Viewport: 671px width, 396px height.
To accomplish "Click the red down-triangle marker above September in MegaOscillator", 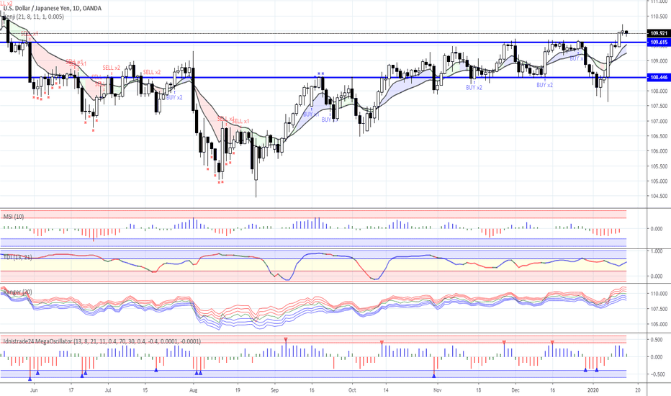I will [287, 338].
